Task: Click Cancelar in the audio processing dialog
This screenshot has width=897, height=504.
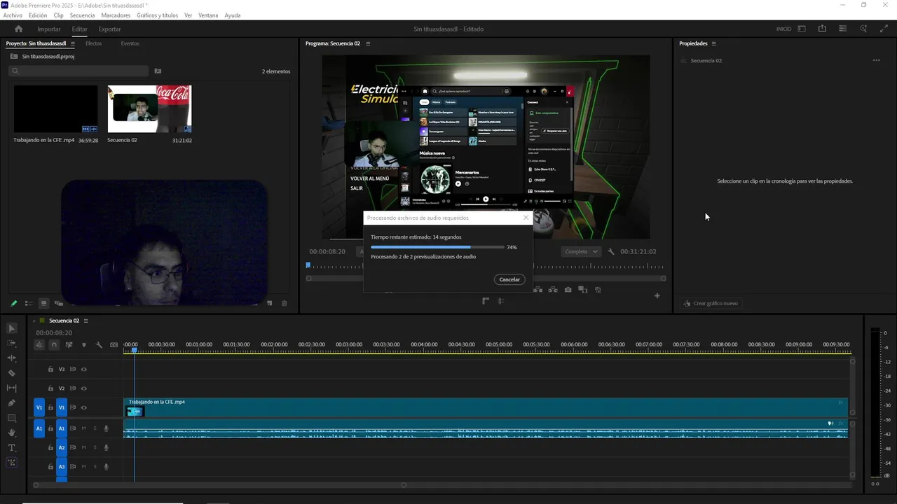Action: point(509,279)
